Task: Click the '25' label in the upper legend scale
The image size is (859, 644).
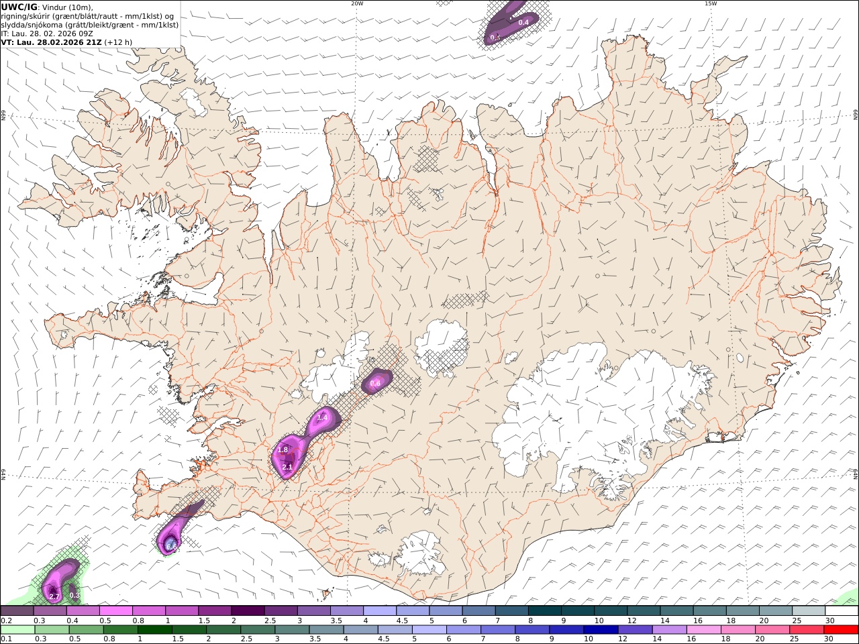Action: point(797,621)
